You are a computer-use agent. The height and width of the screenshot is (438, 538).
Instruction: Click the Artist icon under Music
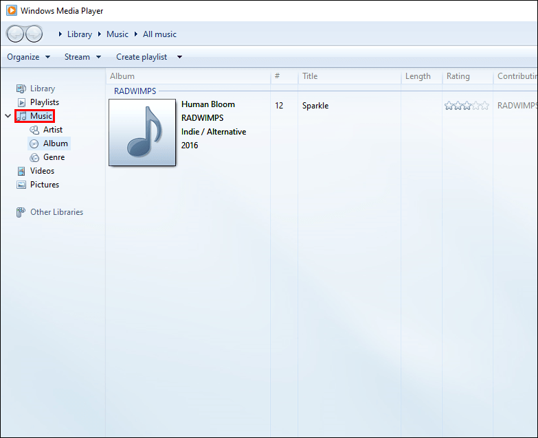34,130
